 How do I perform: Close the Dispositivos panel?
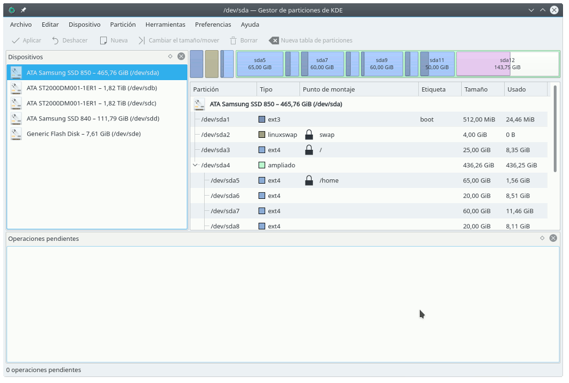(x=181, y=56)
